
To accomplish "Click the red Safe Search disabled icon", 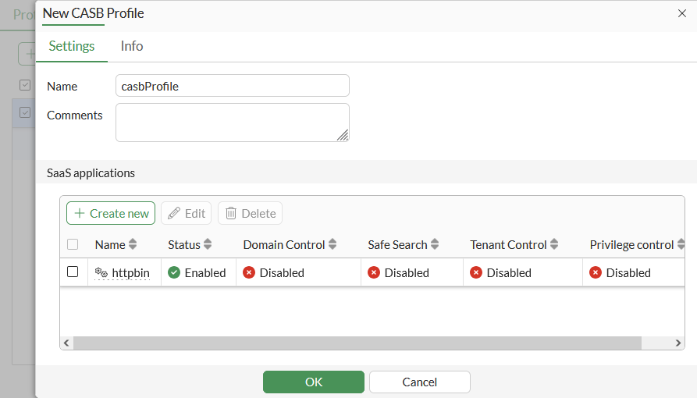I will point(374,272).
